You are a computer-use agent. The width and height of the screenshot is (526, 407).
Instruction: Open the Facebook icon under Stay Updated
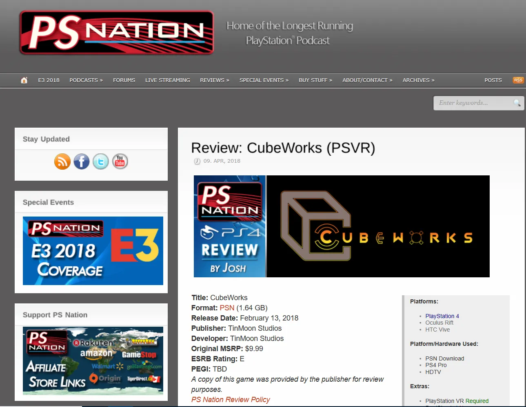82,161
